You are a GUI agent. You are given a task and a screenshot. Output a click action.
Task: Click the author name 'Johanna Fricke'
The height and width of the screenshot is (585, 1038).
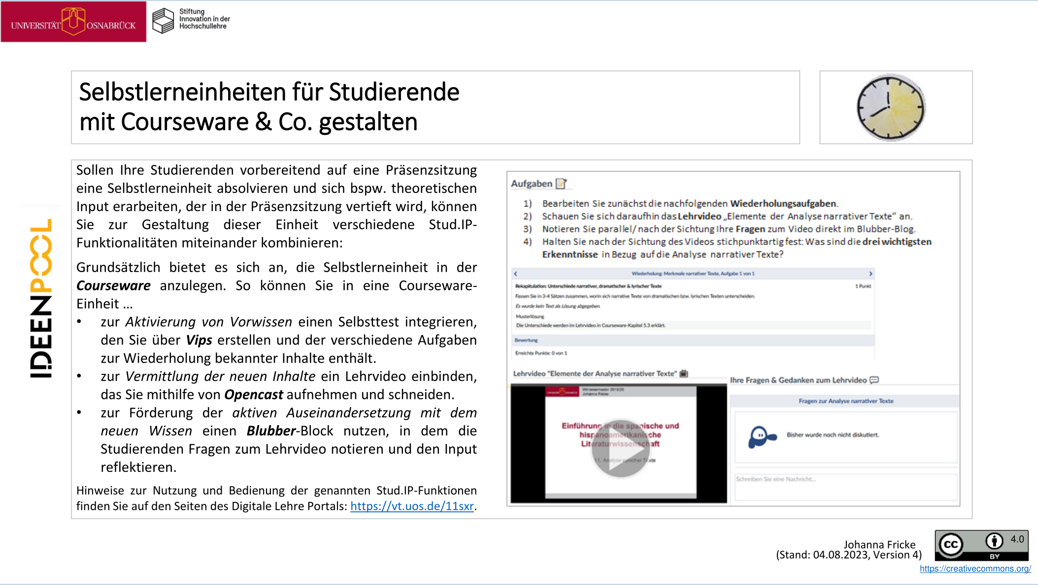(x=879, y=545)
